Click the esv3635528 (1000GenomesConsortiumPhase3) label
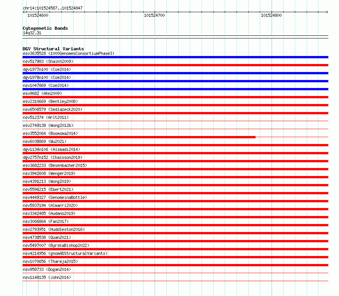 pos(69,53)
